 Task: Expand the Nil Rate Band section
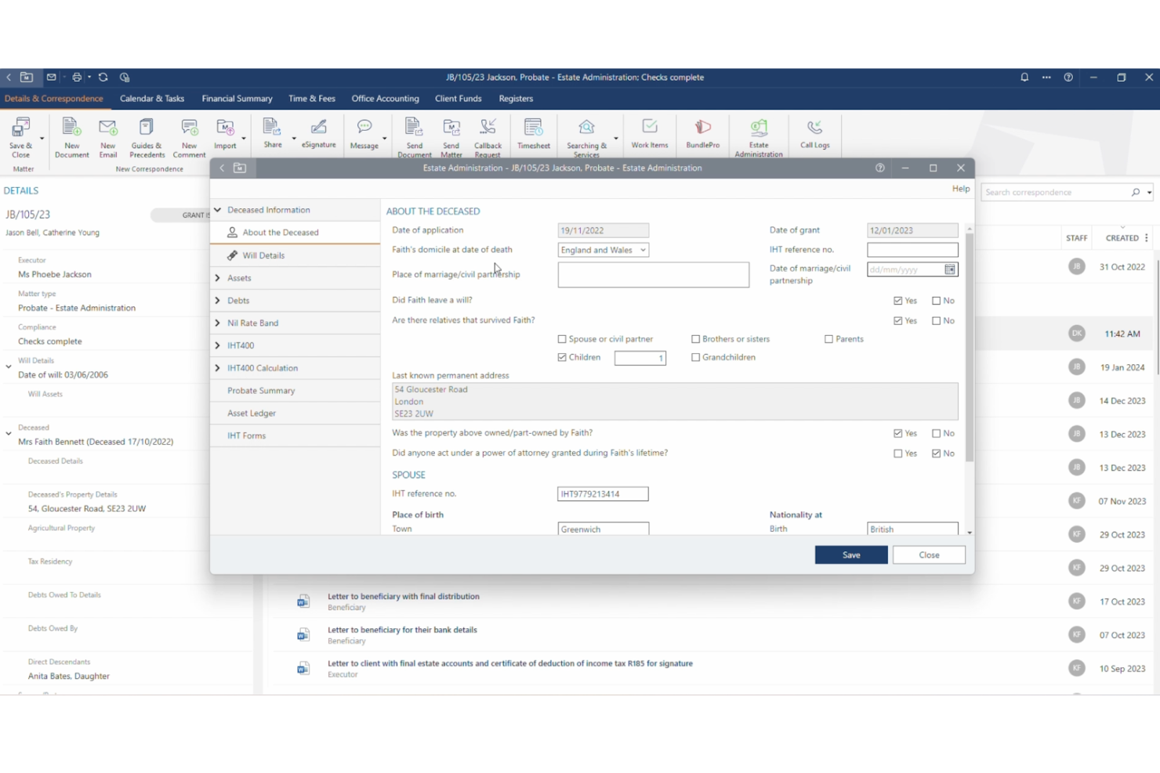pos(218,323)
